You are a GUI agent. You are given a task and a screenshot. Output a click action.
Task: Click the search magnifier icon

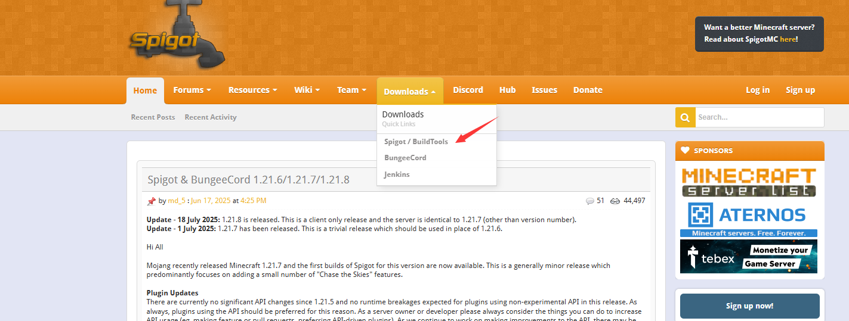point(685,117)
